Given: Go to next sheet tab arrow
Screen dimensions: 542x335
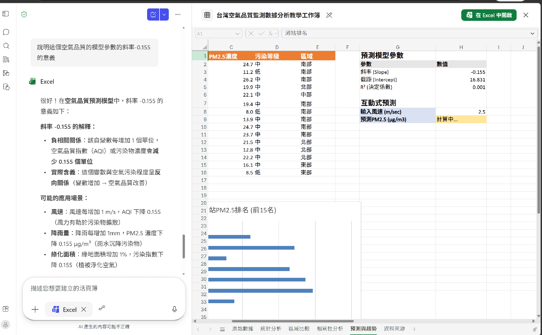Looking at the screenshot, I should (210, 329).
